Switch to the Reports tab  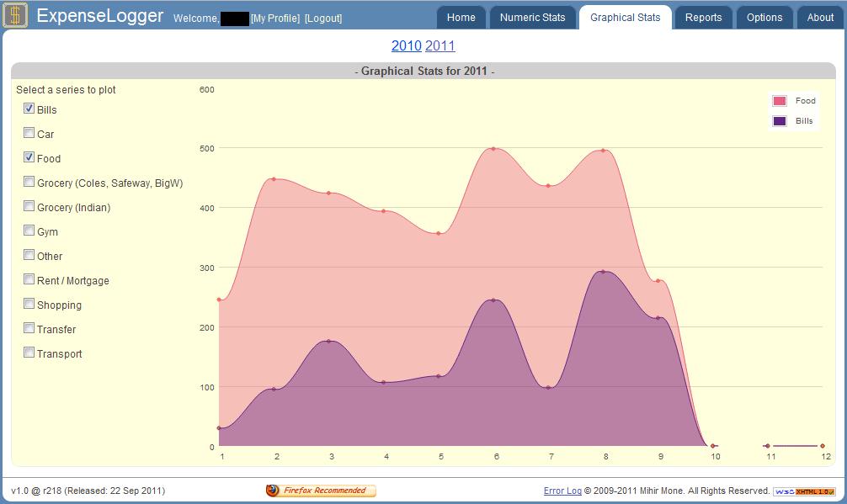point(703,18)
